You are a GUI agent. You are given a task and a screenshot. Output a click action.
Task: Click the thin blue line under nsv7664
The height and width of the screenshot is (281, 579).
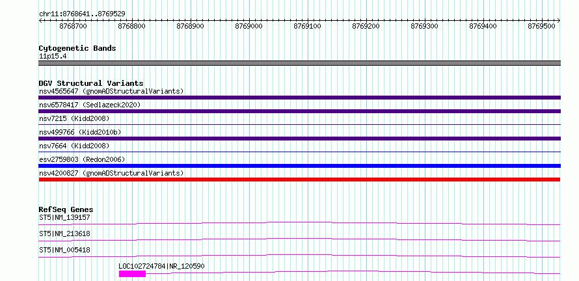tap(299, 152)
